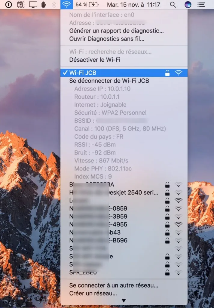This screenshot has height=308, width=214.
Task: Open the Bluetooth menu bar icon
Action: pos(54,4)
